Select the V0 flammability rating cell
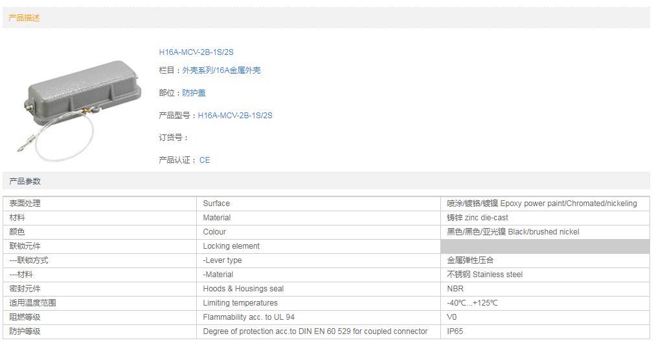The width and height of the screenshot is (654, 345). 452,317
